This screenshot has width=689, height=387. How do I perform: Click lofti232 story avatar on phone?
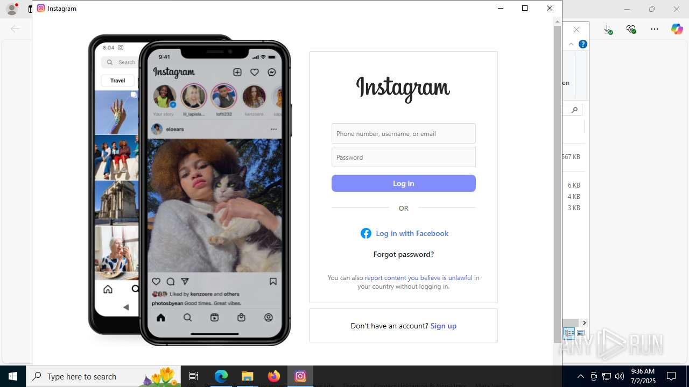pos(224,97)
